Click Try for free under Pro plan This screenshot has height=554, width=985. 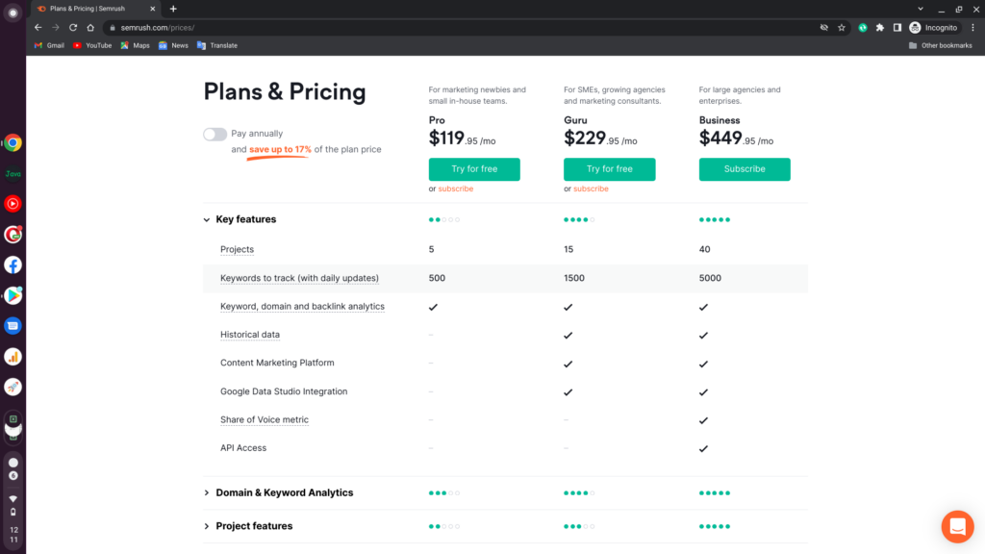tap(474, 169)
